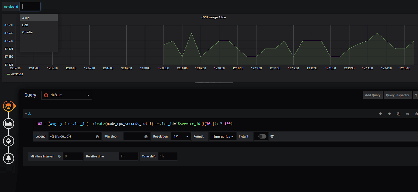Click the panel resize drag handle

tap(214, 83)
